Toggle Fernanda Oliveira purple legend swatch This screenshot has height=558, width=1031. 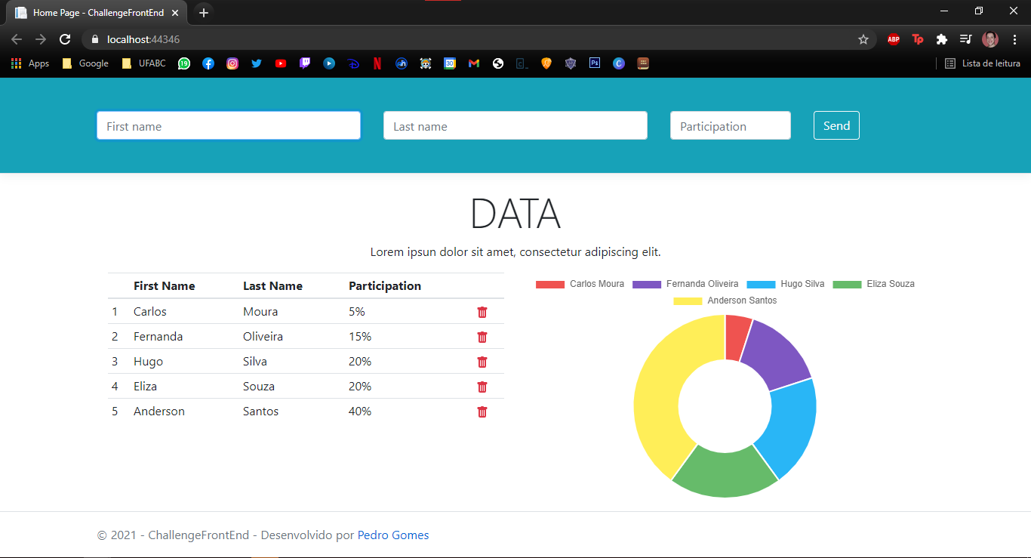point(647,284)
